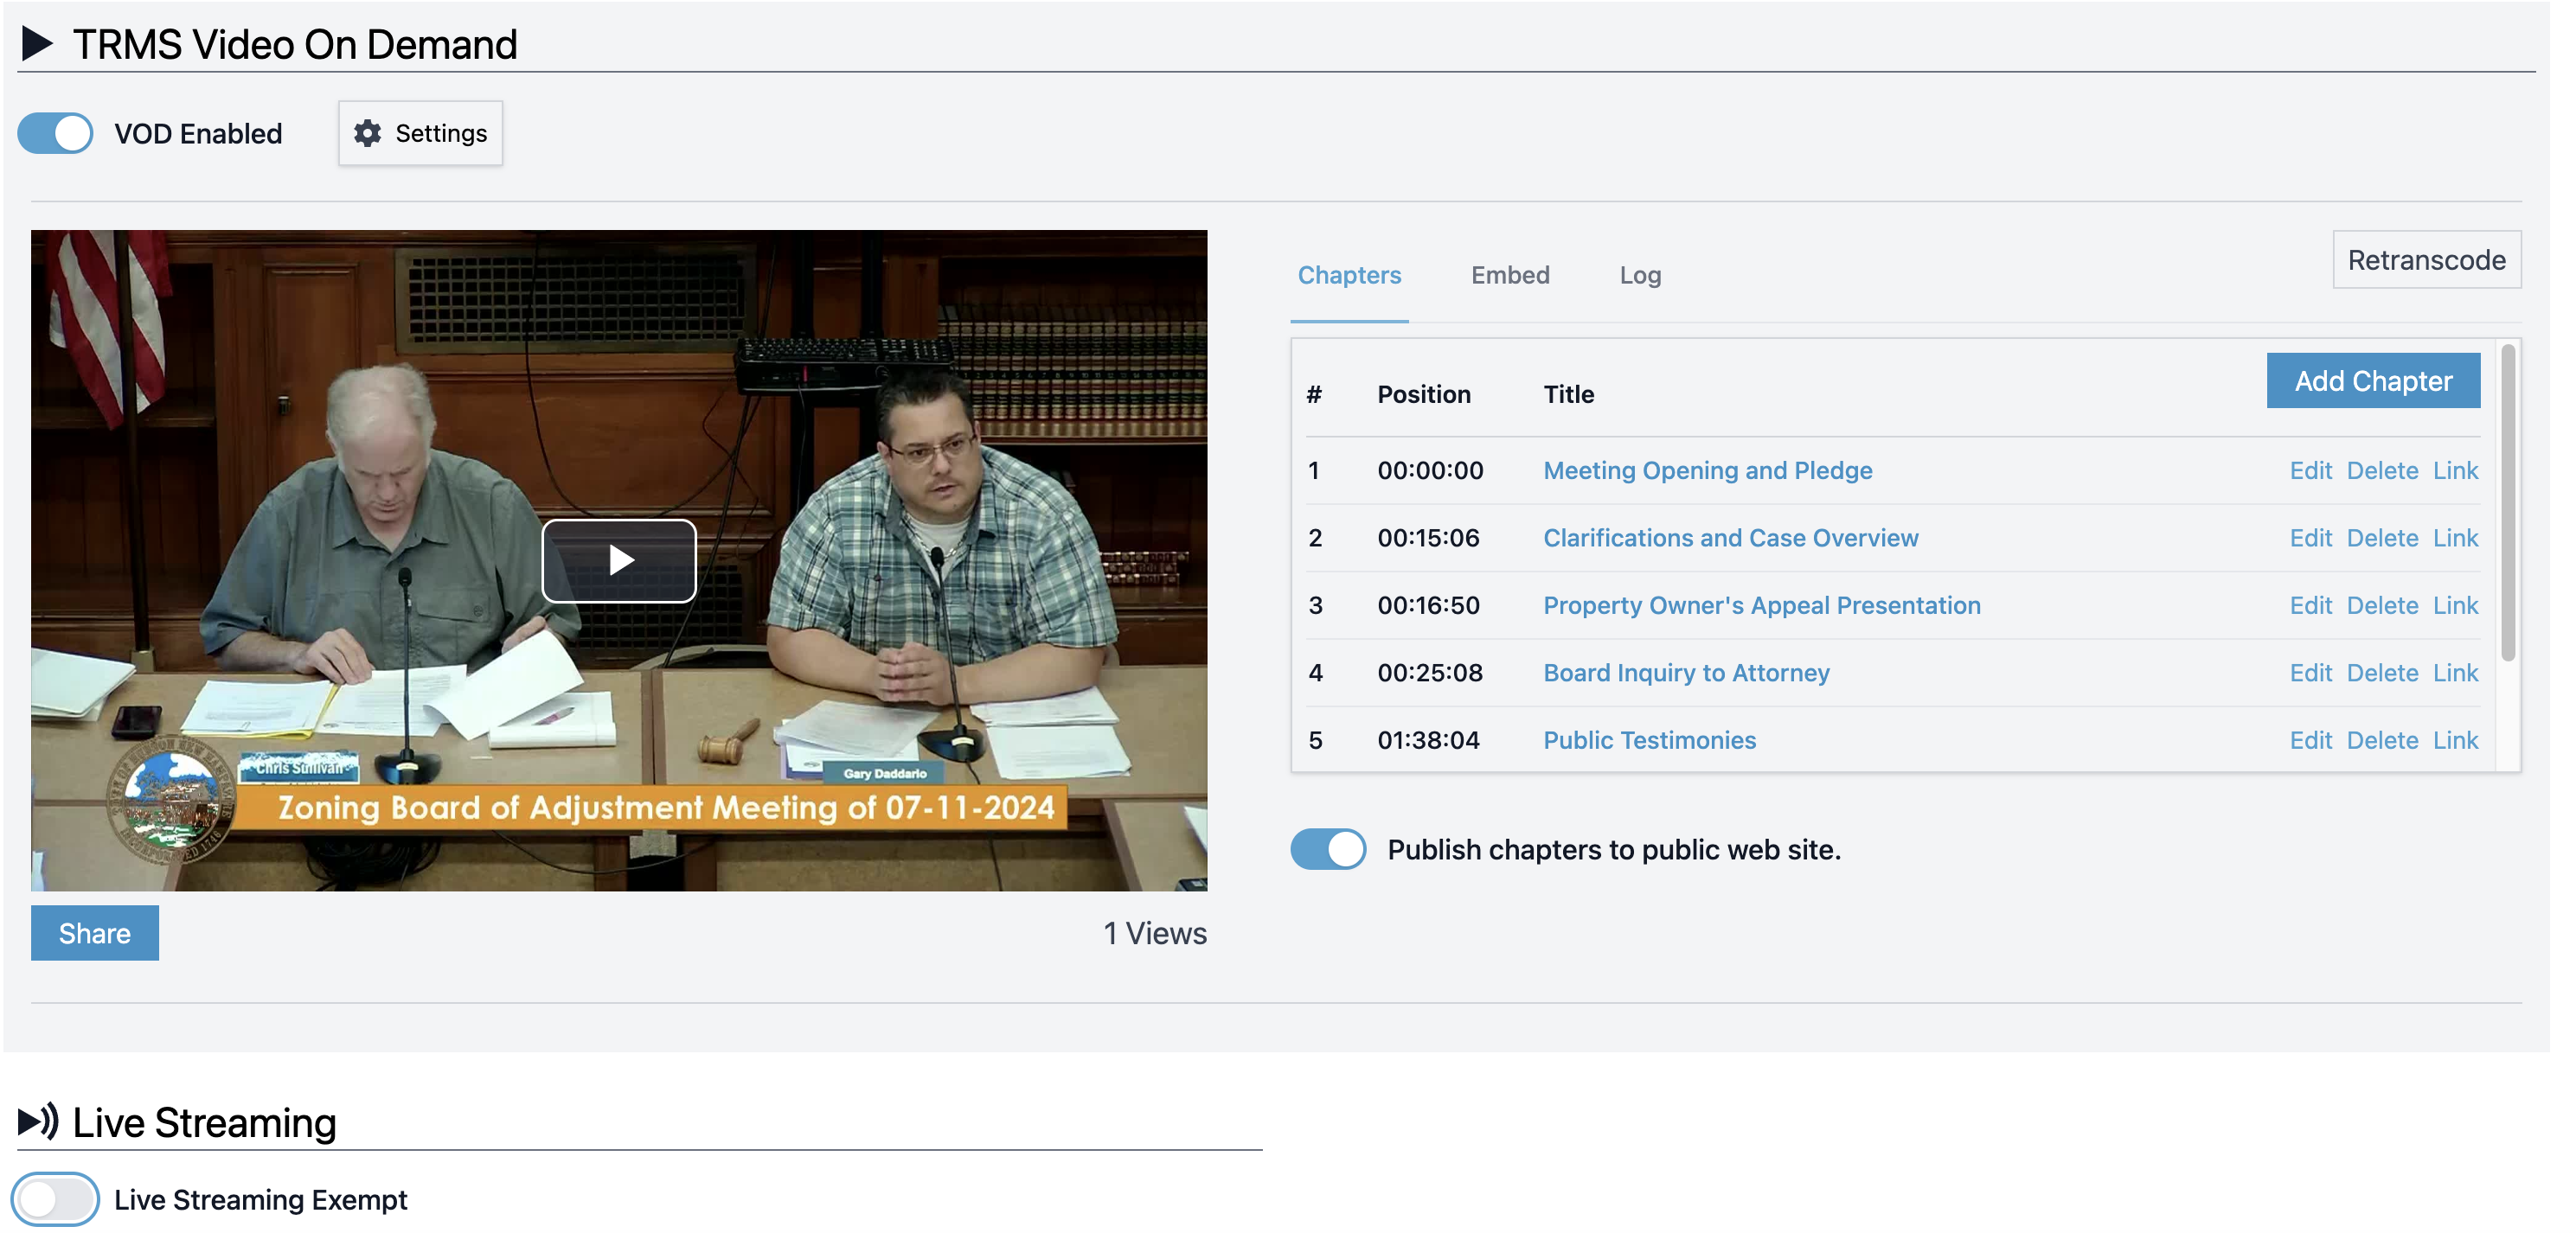Select the Chapters tab
This screenshot has height=1233, width=2576.
coord(1349,276)
